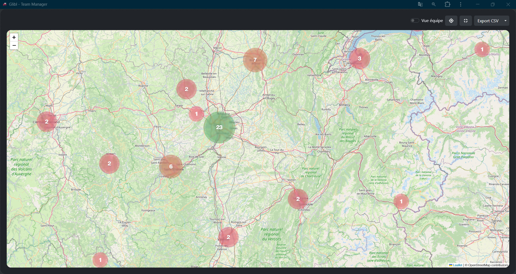This screenshot has width=516, height=274.
Task: Zoom in the map with plus button
Action: point(14,37)
